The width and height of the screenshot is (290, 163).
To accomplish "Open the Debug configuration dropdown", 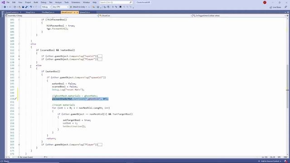I will pyautogui.click(x=46, y=7).
